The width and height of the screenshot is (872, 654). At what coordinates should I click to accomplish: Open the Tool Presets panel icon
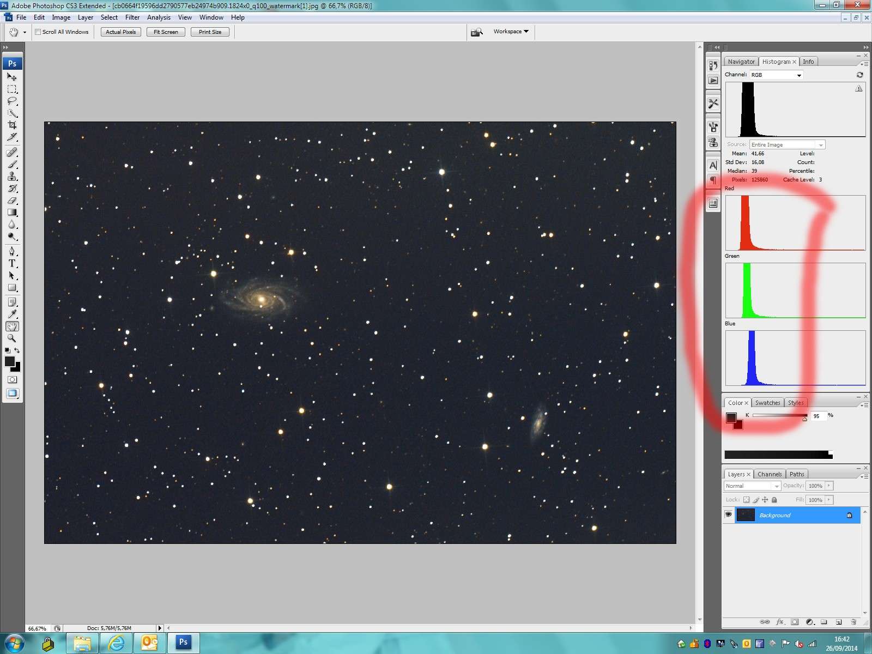(713, 104)
